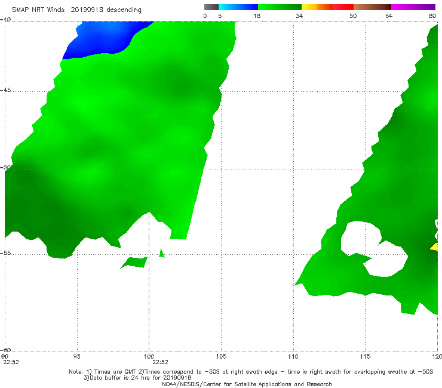Click the '34' label under the color bar
The height and width of the screenshot is (388, 442).
click(299, 16)
